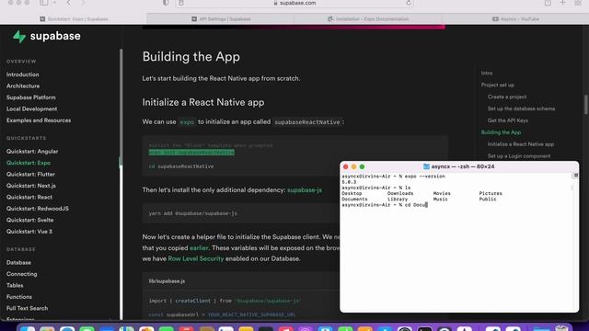Select Quickstart: Vue 3 in sidebar
589x331 pixels.
pos(29,232)
